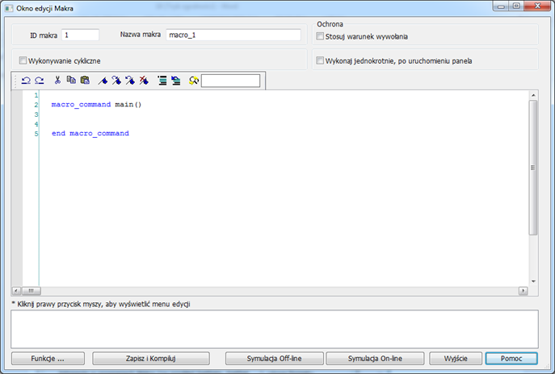The image size is (555, 374).
Task: Check Wykonaj jednokrotnie, po uruchomieniu panela
Action: [x=320, y=60]
